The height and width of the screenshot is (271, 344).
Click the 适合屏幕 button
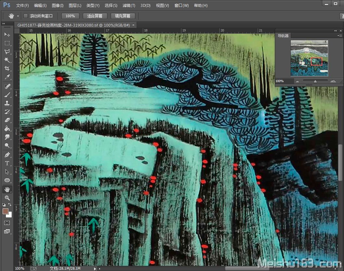click(95, 16)
